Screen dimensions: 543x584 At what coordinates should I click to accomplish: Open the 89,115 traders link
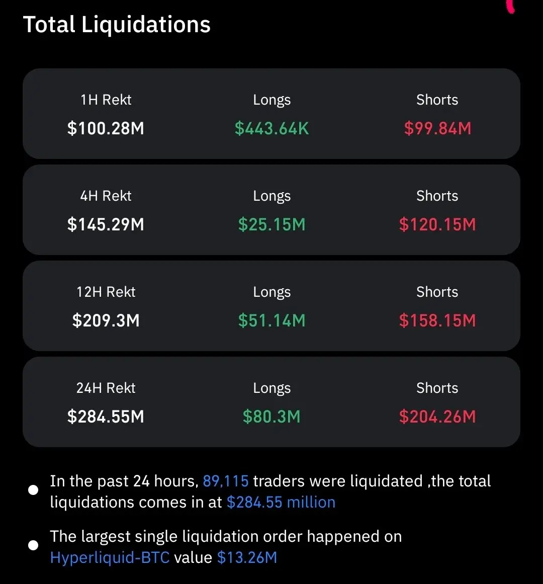coord(225,481)
